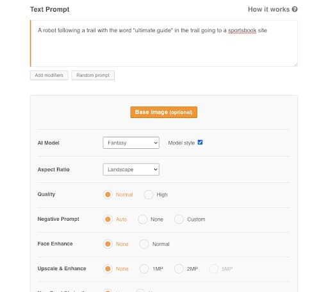Screen dimensions: 328x292
Task: Open the AI Model Fantasy dropdown
Action: click(x=131, y=142)
